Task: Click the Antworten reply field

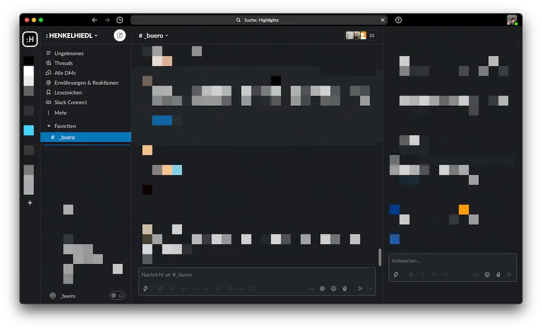Action: (453, 261)
